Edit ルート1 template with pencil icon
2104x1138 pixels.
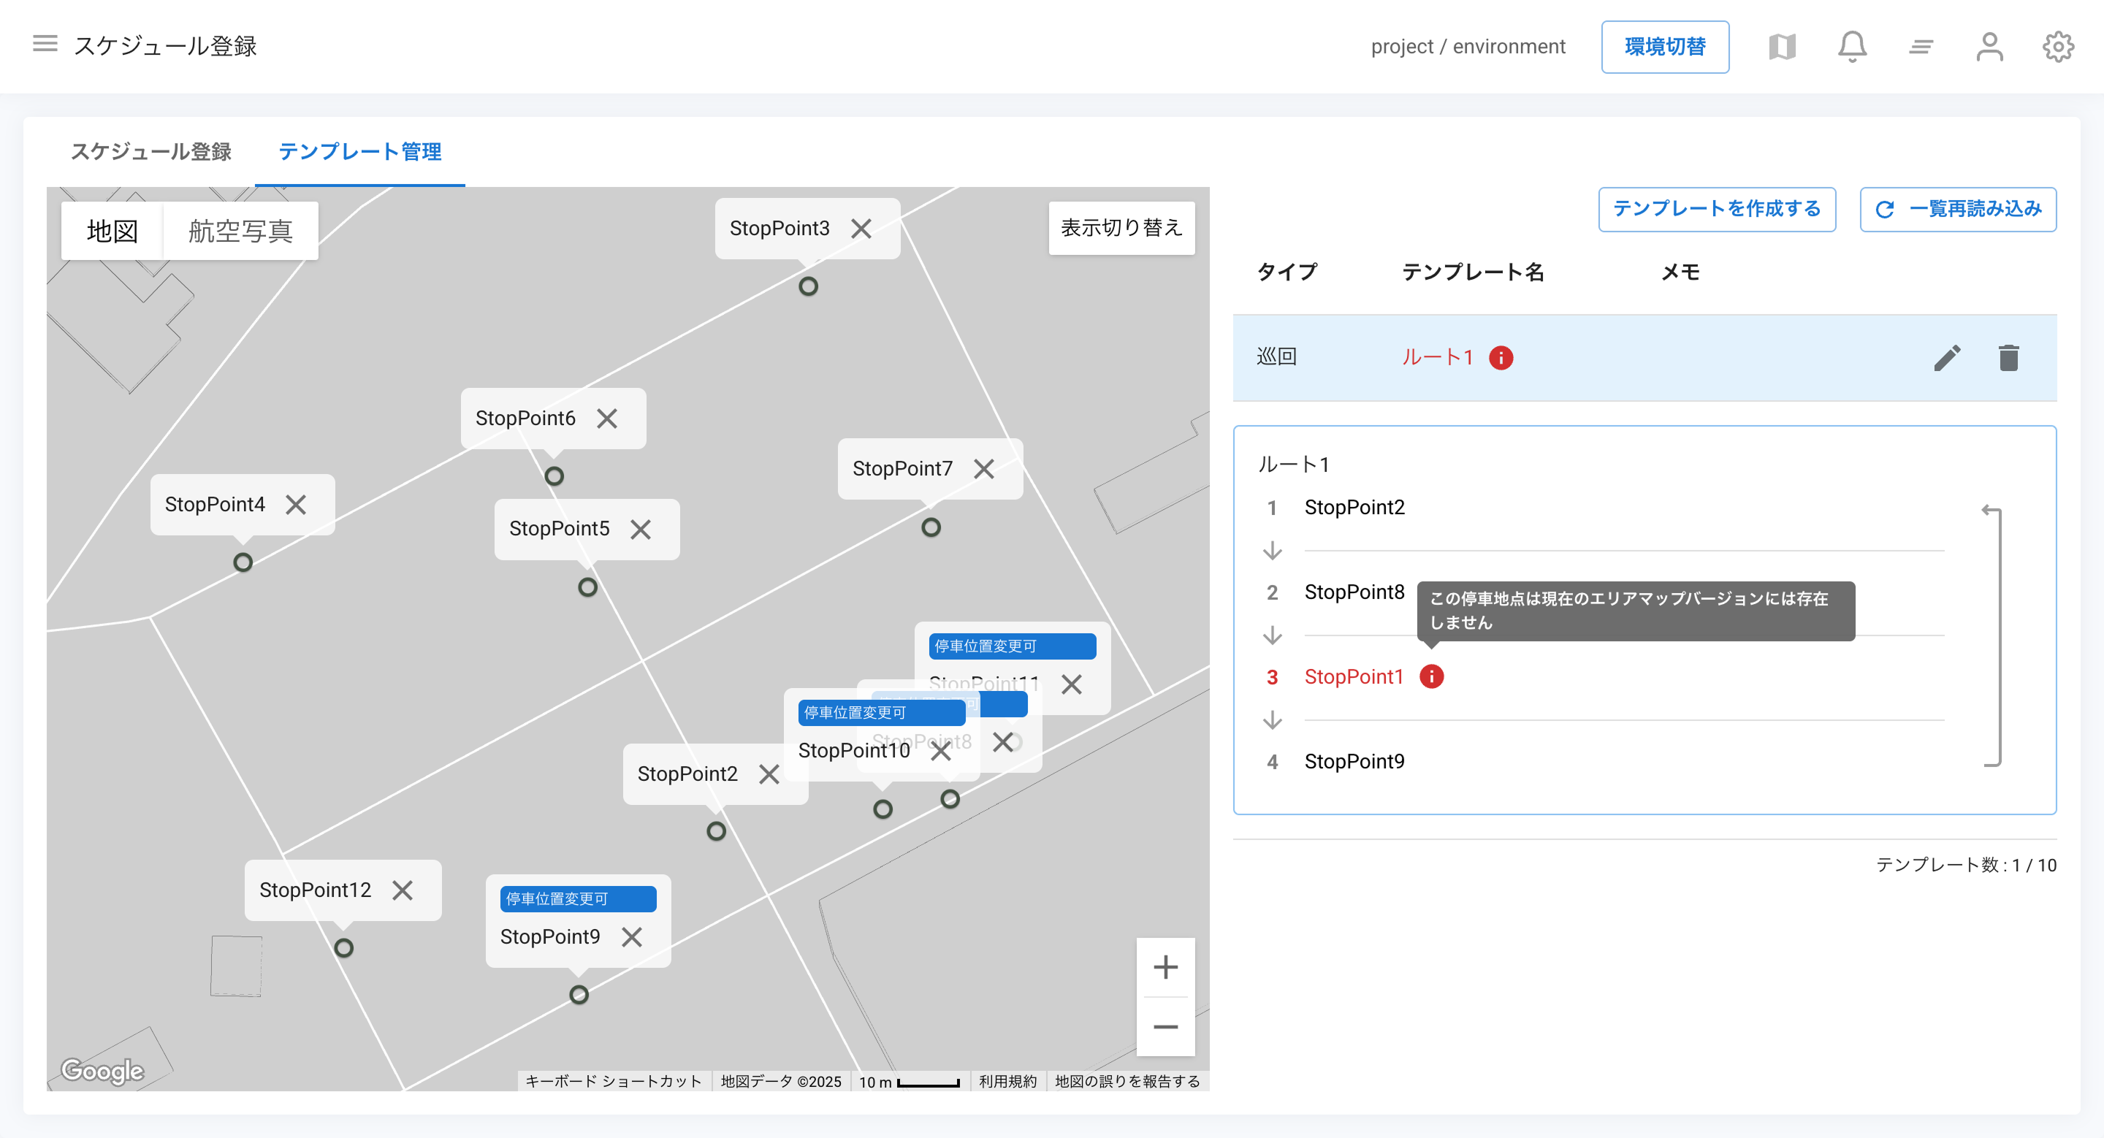point(1947,358)
